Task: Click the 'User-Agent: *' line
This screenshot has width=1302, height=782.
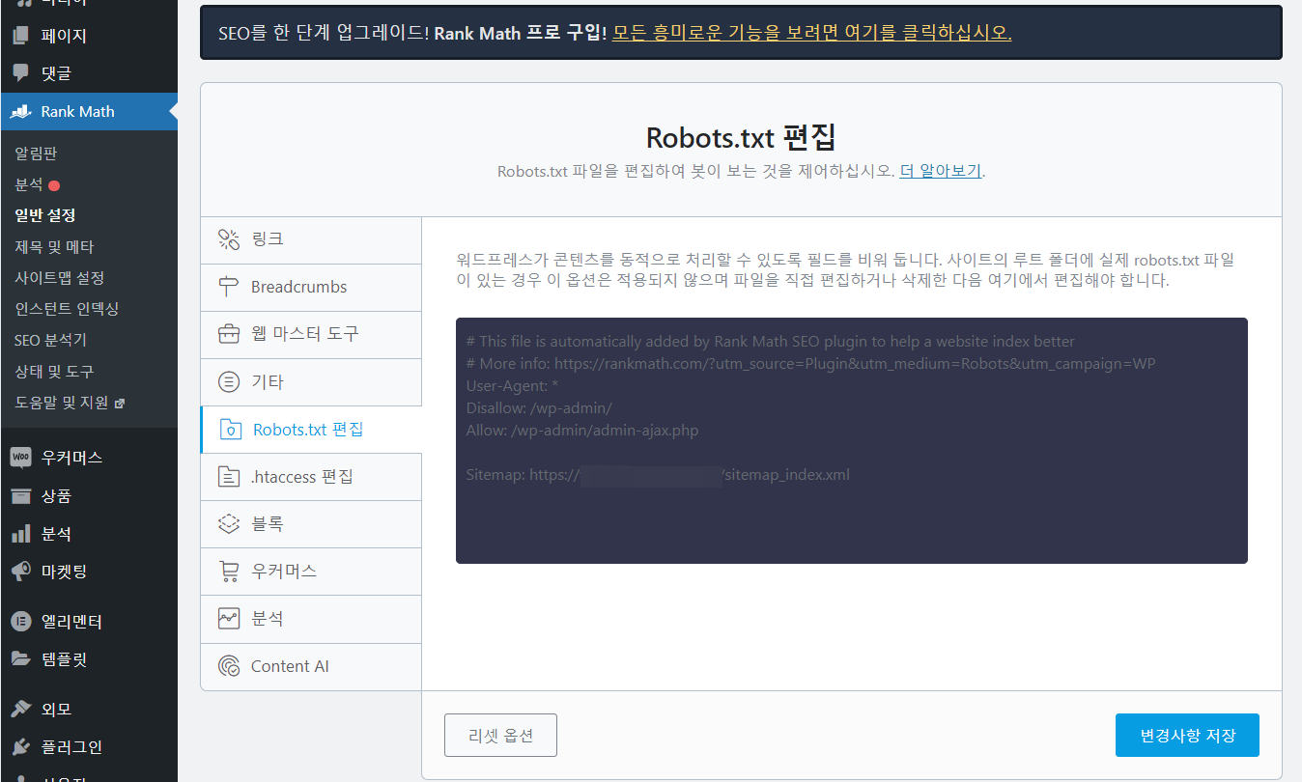Action: coord(512,386)
